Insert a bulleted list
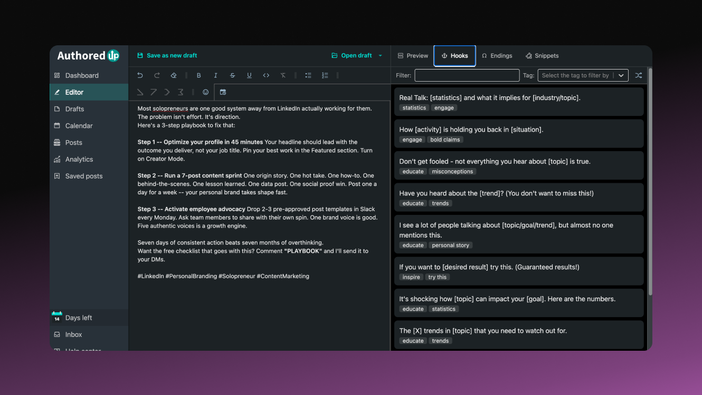 (308, 75)
